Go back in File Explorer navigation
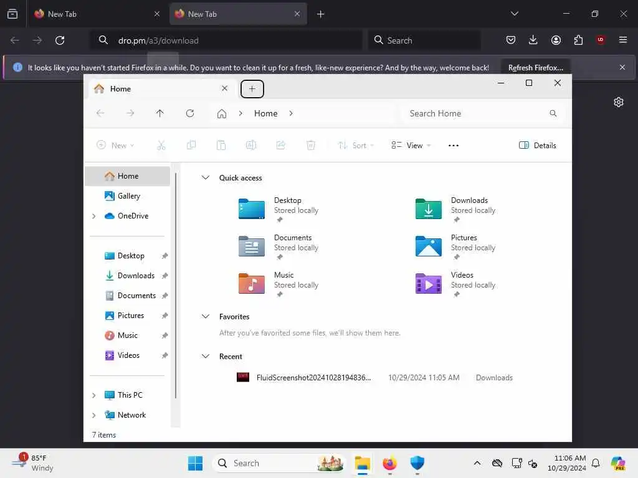 click(100, 113)
